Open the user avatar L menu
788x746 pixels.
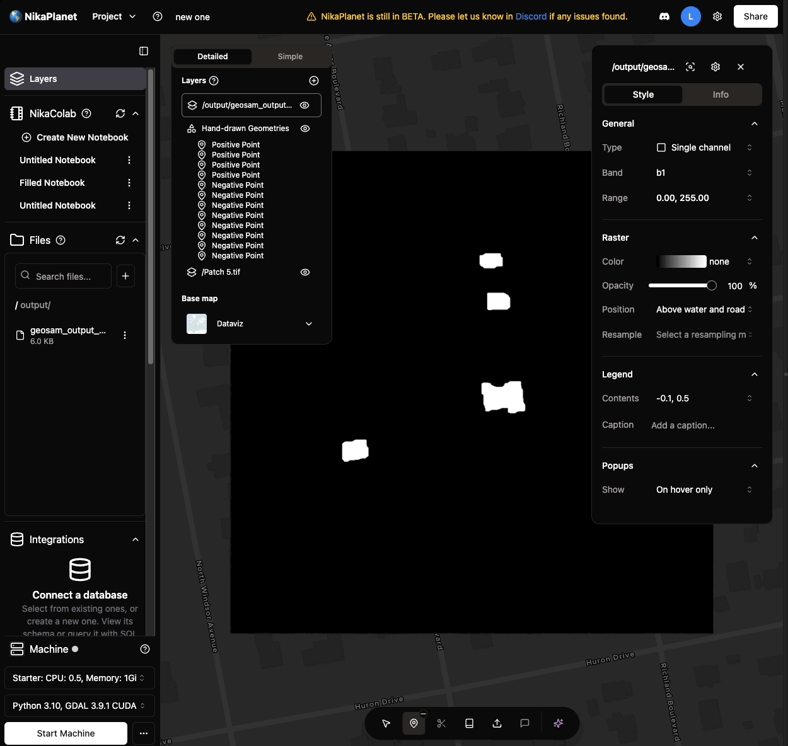(x=691, y=16)
